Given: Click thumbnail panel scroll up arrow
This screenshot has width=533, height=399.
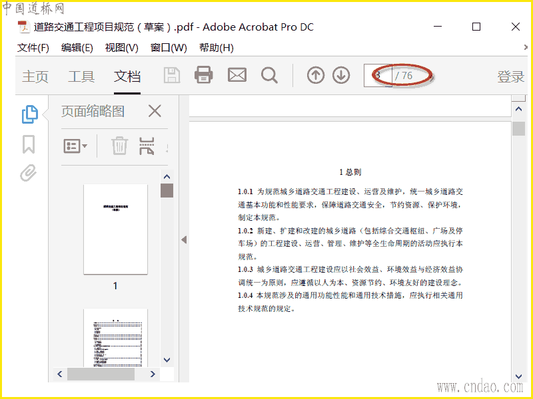Looking at the screenshot, I should click(167, 176).
